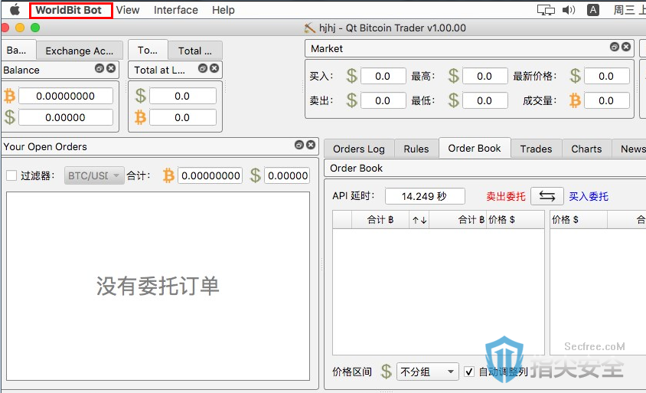Click the USD balance field 0.00000
The height and width of the screenshot is (393, 646).
coord(66,117)
